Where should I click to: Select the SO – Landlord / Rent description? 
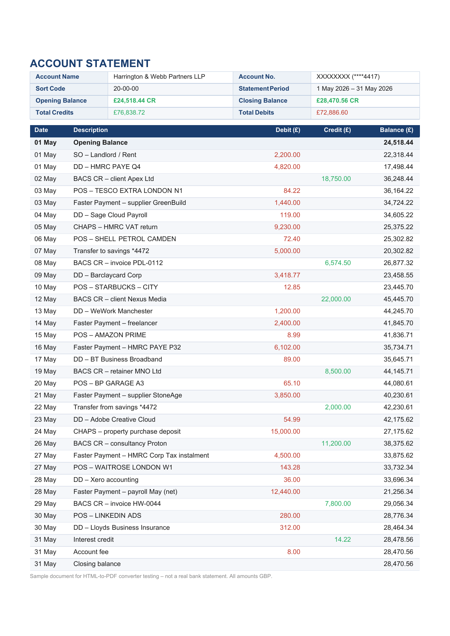[105, 155]
